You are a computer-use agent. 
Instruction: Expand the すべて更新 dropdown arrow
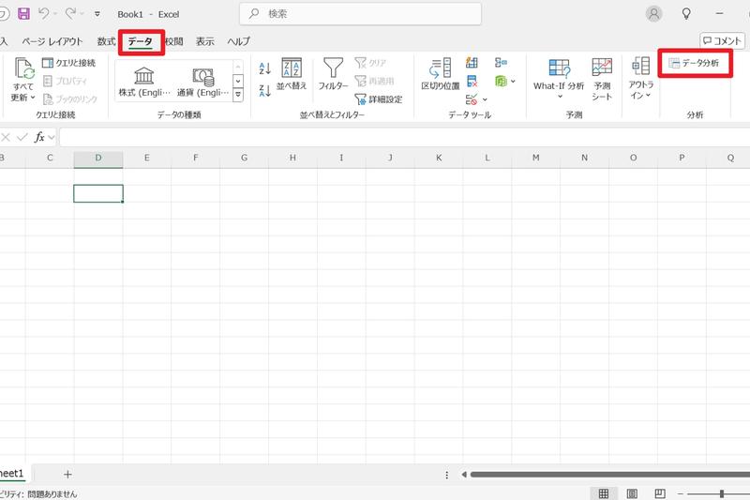click(x=33, y=98)
